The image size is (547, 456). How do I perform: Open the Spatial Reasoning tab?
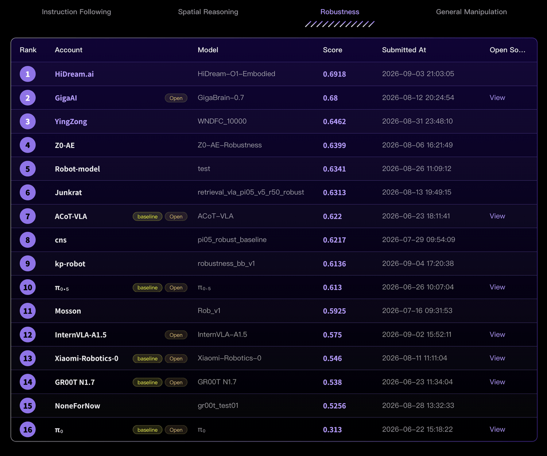(208, 12)
